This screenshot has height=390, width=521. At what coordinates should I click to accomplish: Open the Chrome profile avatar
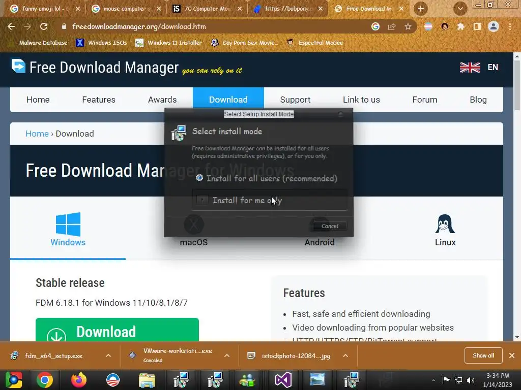pos(494,26)
